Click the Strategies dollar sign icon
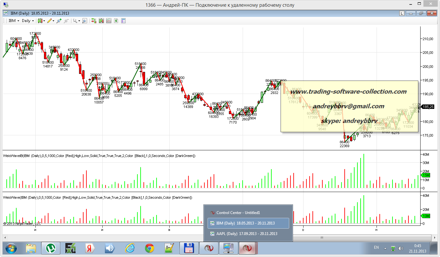The image size is (440, 257). [x=116, y=21]
